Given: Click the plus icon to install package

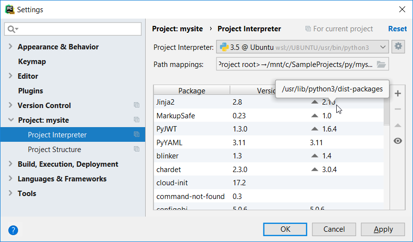Looking at the screenshot, I should pos(398,93).
